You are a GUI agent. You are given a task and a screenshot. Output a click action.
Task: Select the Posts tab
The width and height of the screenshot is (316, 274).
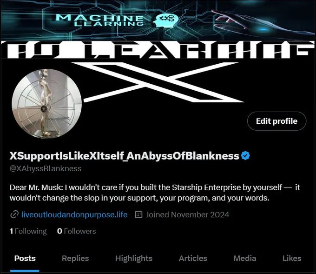[25, 259]
